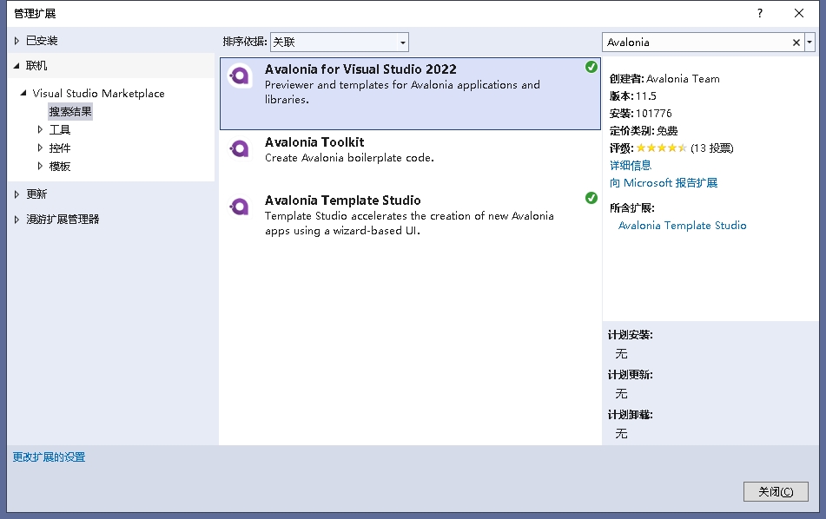Click the Avalonia Toolkit logo icon

tap(240, 149)
